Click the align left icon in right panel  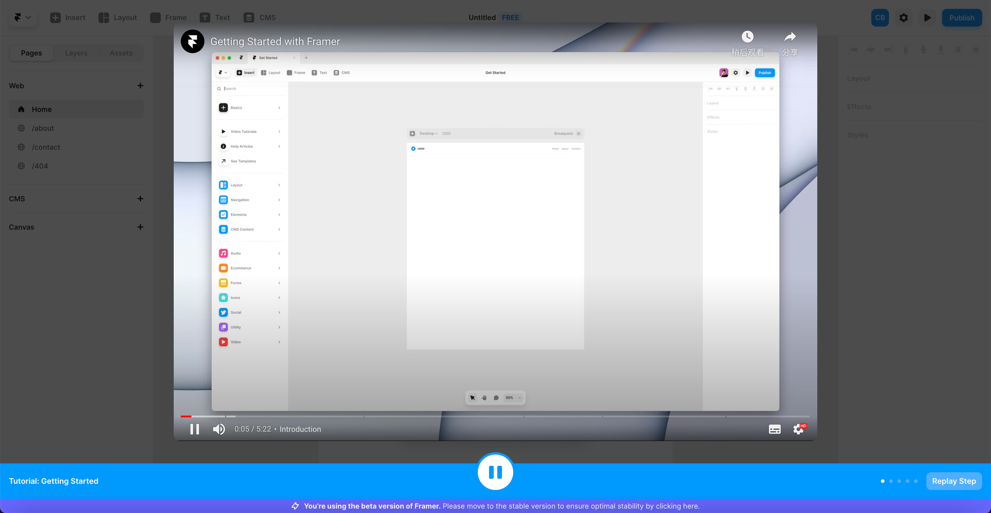pos(854,49)
